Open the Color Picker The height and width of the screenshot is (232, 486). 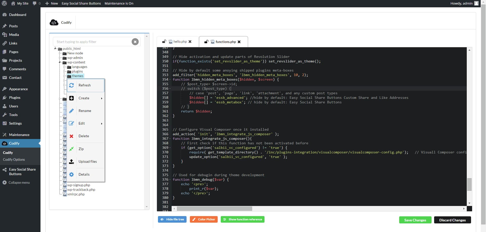[204, 219]
